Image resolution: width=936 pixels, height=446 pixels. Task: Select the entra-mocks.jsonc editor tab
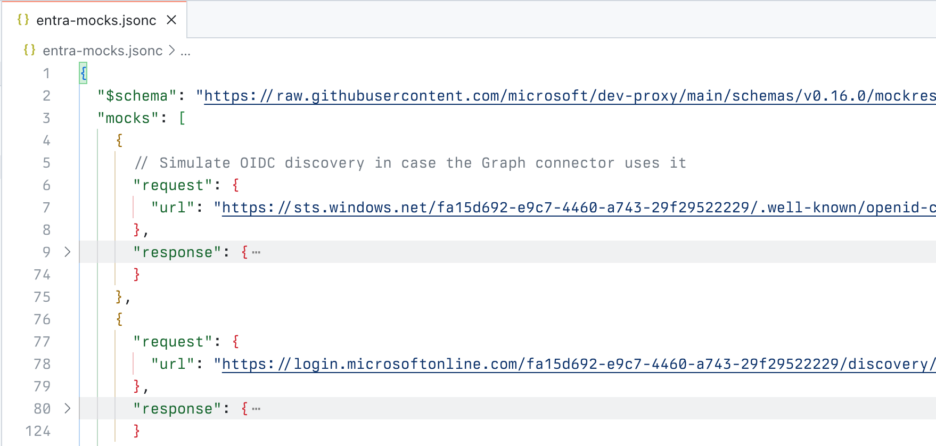click(x=95, y=20)
